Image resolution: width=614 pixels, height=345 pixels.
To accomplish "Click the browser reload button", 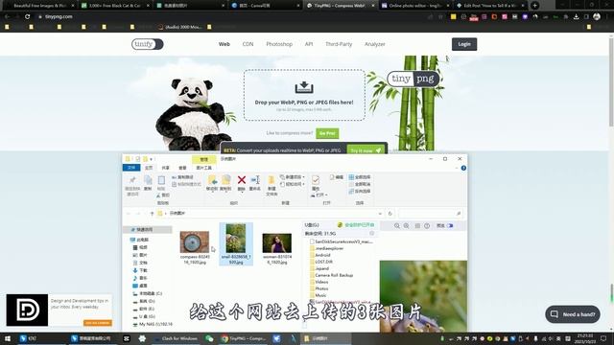I will [27, 17].
